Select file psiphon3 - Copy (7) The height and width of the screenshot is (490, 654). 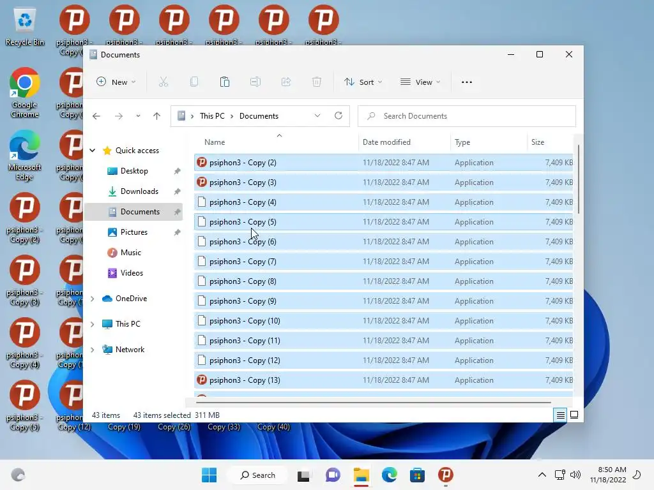(383, 262)
